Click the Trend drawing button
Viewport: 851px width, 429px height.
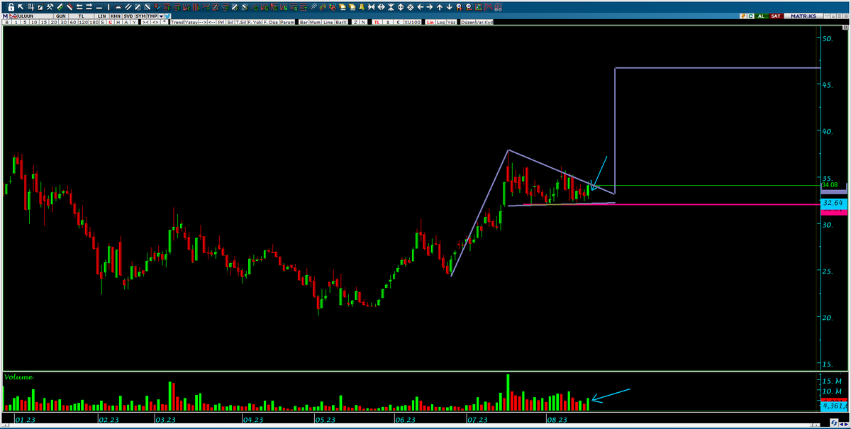point(177,22)
